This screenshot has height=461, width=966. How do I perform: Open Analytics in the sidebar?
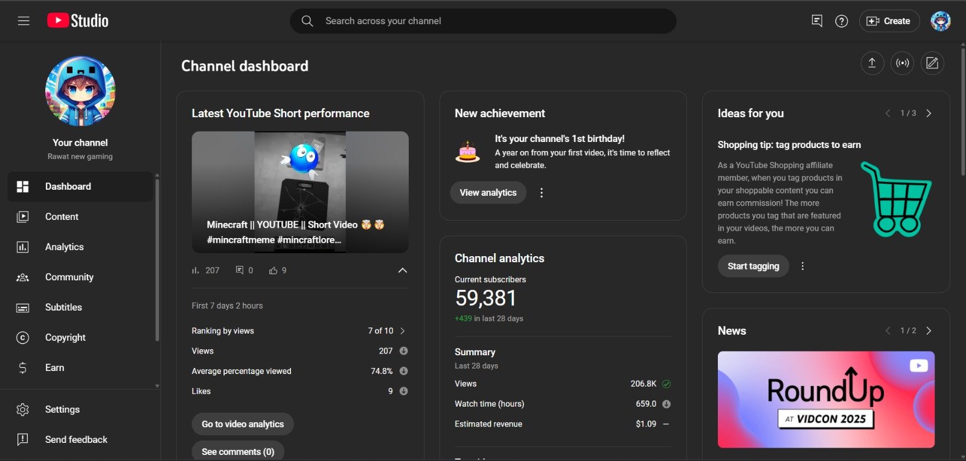[80, 247]
